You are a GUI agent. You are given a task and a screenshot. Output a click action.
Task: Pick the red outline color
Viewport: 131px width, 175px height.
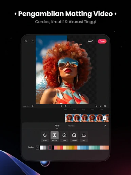coord(61,148)
